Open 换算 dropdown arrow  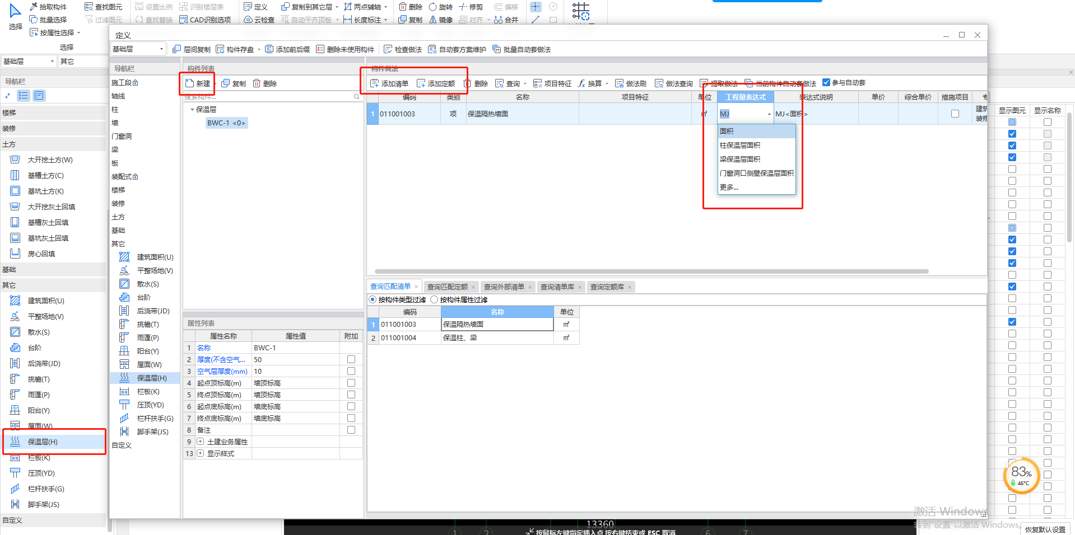(x=607, y=83)
